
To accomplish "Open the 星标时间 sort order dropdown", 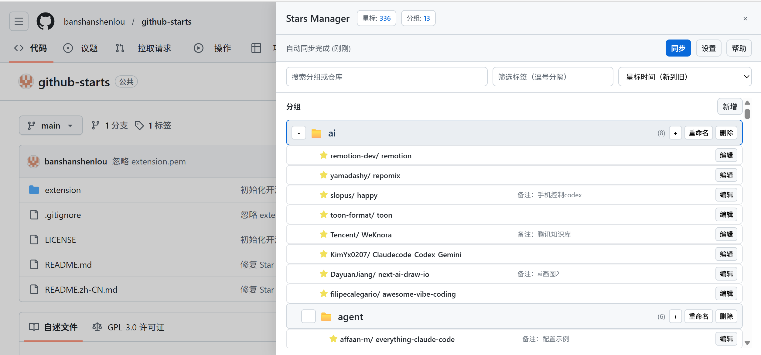I will 685,77.
